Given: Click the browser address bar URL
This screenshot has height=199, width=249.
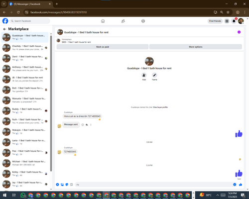Looking at the screenshot, I should [x=58, y=12].
